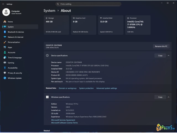Open Personalization settings
Image resolution: width=177 pixels, height=133 pixels.
[20, 42]
